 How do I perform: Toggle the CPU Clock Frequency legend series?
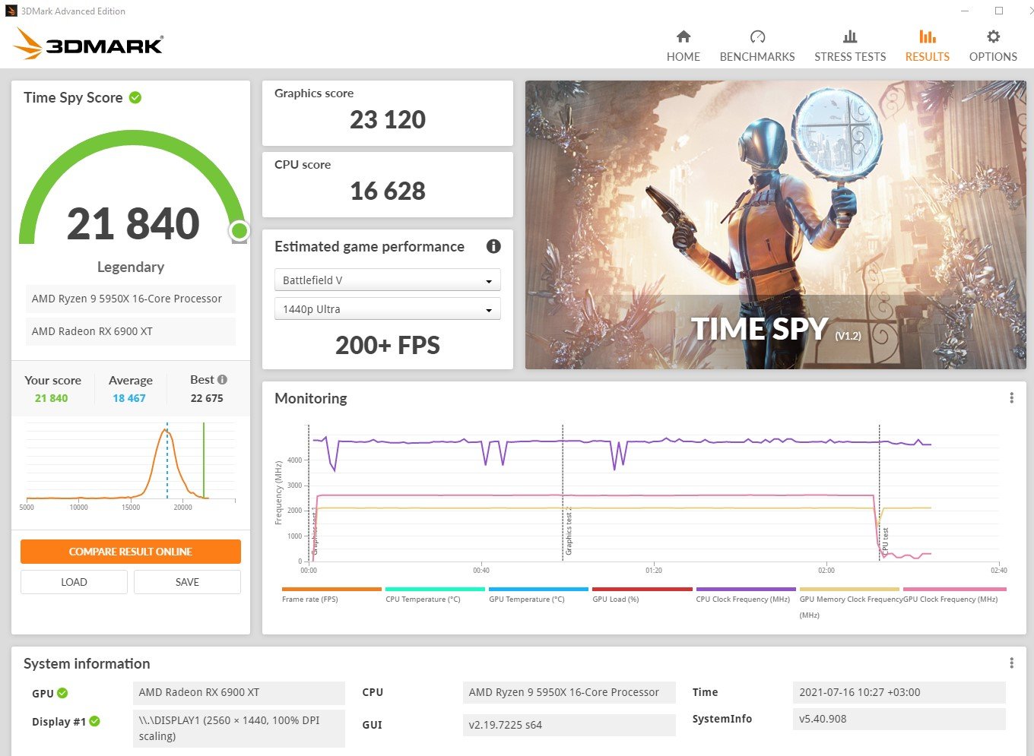click(746, 595)
